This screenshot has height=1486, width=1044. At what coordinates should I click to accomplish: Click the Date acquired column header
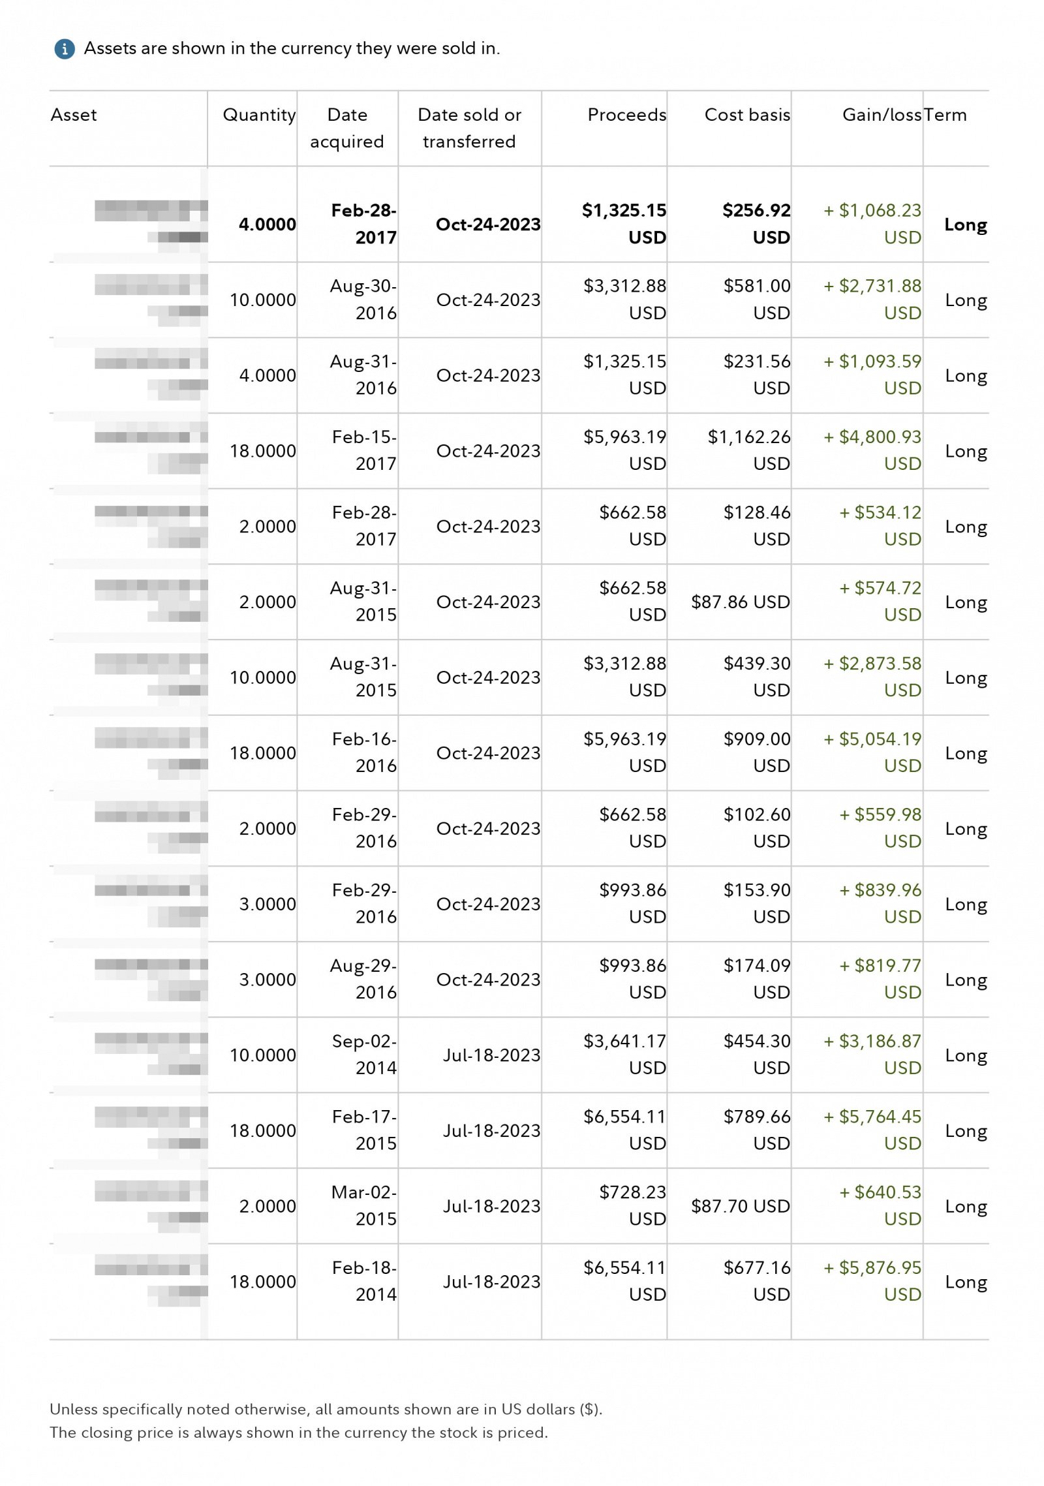pyautogui.click(x=346, y=128)
